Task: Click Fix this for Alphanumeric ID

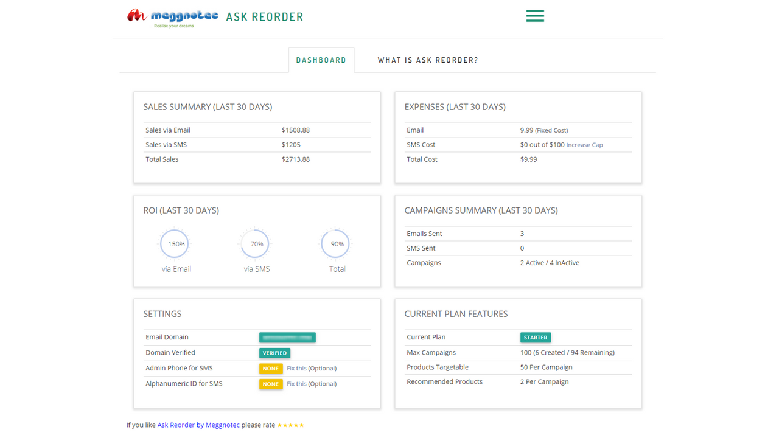Action: coord(296,384)
